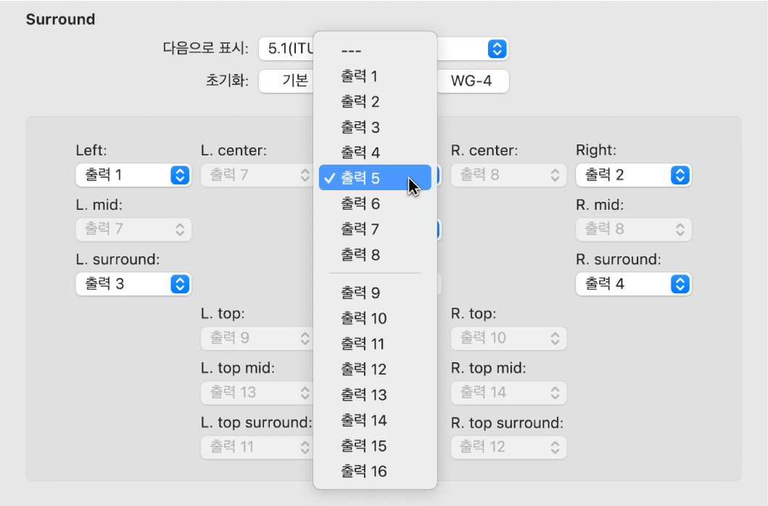The height and width of the screenshot is (506, 768).
Task: Click the R. top output popup
Action: (508, 338)
